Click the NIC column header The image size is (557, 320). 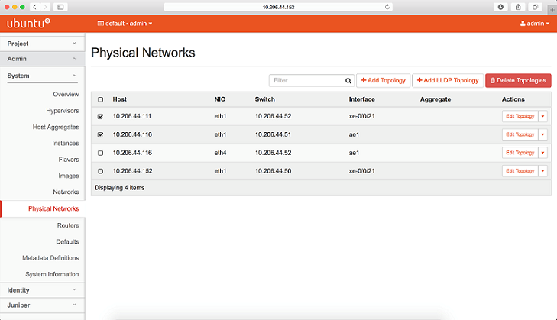point(219,99)
